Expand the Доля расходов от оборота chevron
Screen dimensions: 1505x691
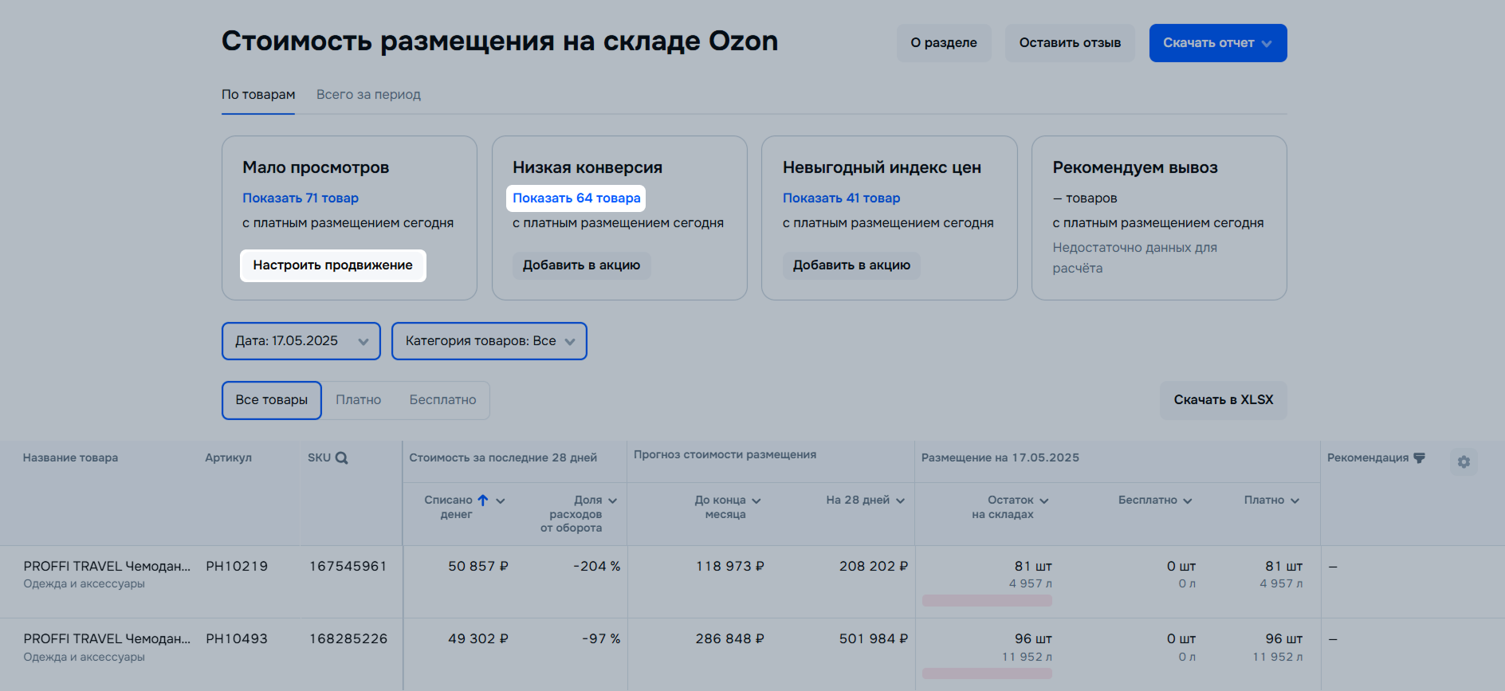(612, 501)
